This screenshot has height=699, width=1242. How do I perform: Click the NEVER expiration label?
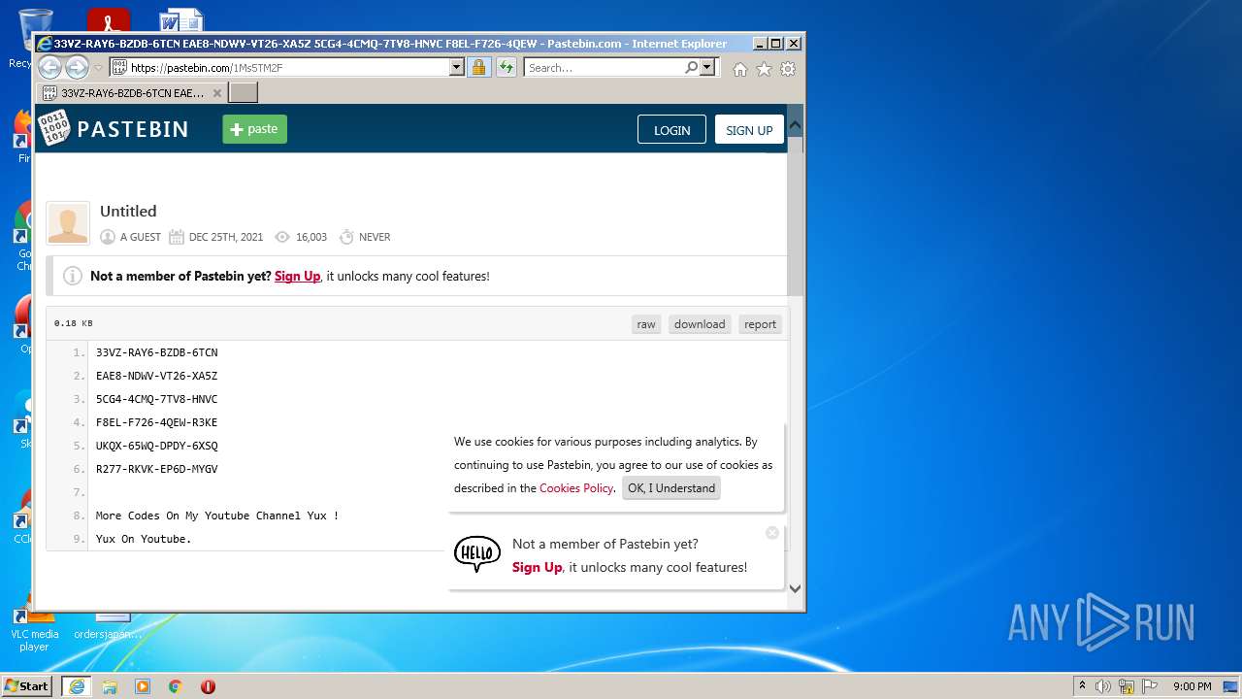[375, 237]
